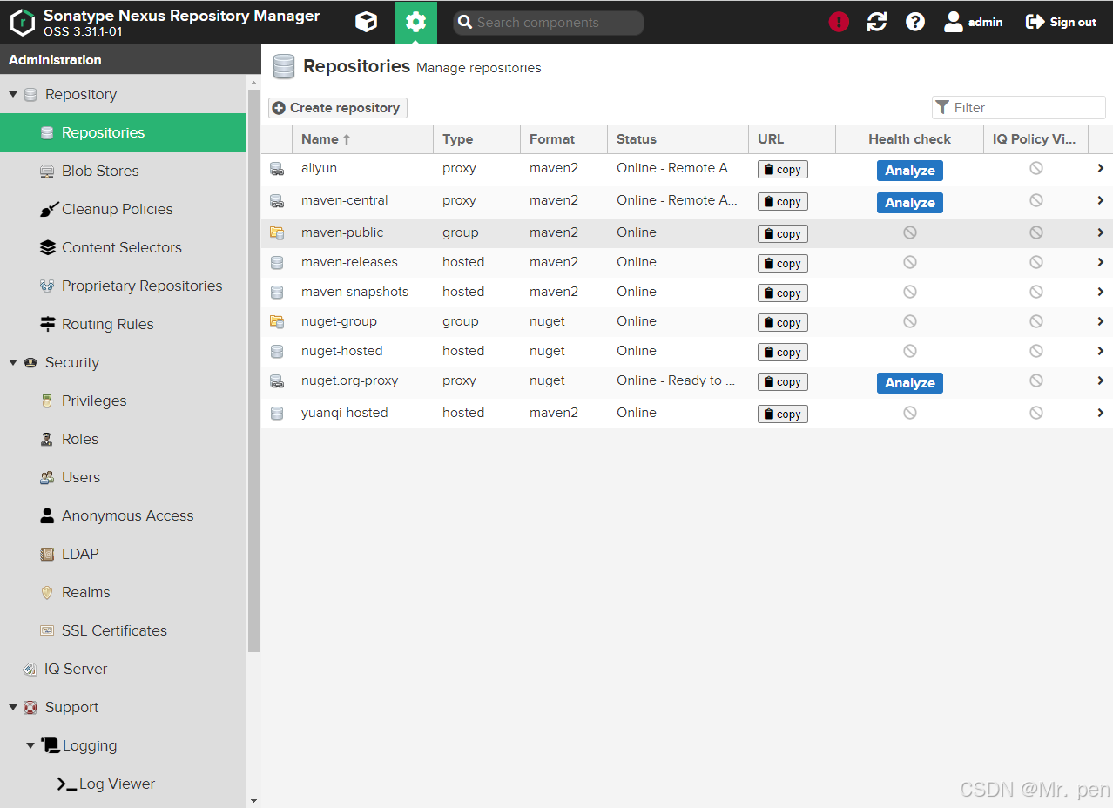Open Cleanup Policies in sidebar
This screenshot has height=808, width=1113.
(123, 209)
